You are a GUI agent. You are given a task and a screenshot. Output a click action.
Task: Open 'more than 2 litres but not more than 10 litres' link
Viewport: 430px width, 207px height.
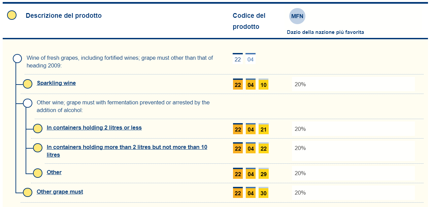(x=127, y=147)
